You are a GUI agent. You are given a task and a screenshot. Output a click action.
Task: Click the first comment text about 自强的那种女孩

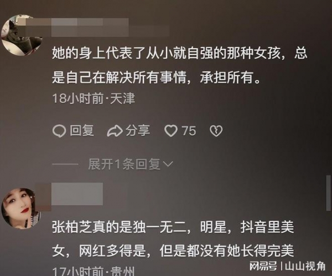pos(179,65)
